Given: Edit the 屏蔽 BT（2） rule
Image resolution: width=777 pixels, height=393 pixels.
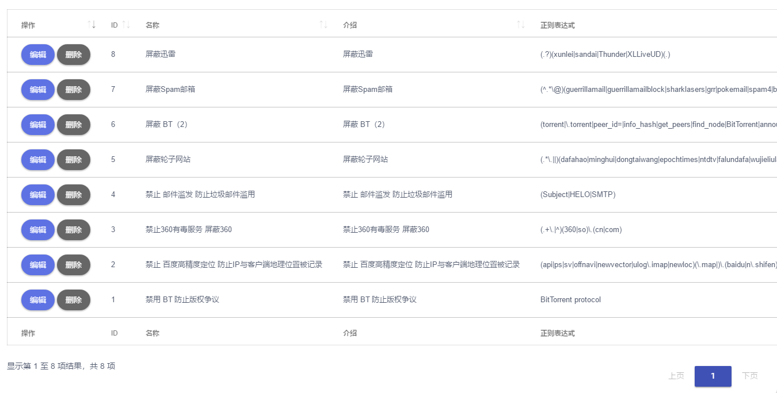Looking at the screenshot, I should (x=38, y=125).
